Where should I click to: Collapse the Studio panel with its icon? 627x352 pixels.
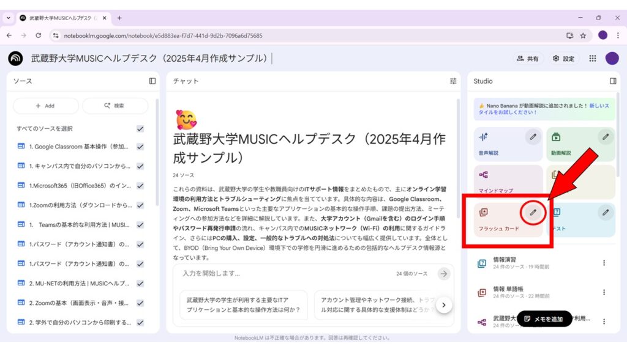(613, 81)
